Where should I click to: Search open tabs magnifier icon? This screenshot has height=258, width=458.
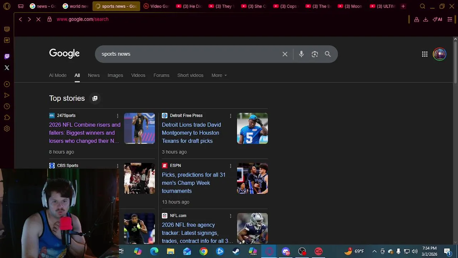(423, 6)
